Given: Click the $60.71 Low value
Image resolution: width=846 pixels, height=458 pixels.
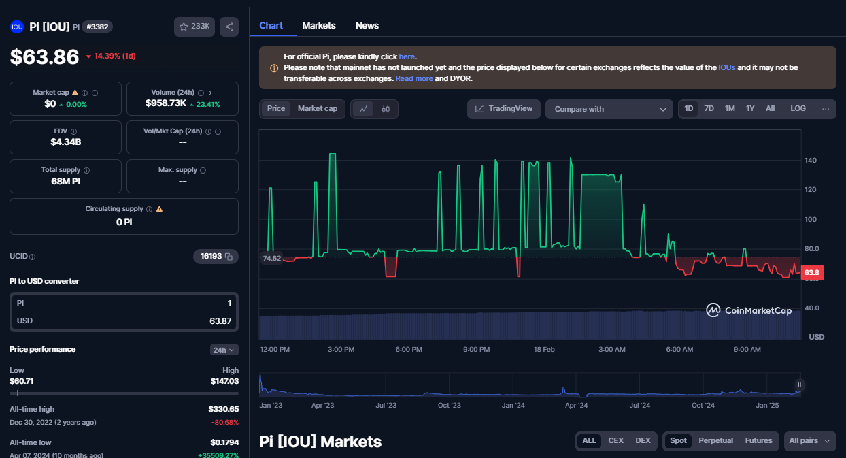Looking at the screenshot, I should pyautogui.click(x=22, y=381).
